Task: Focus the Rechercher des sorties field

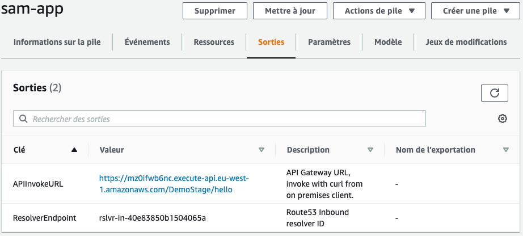Action: point(227,119)
